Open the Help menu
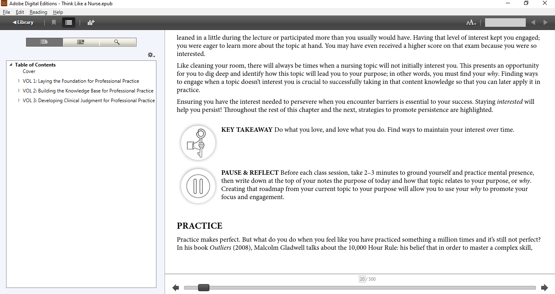Image resolution: width=555 pixels, height=294 pixels. 58,12
